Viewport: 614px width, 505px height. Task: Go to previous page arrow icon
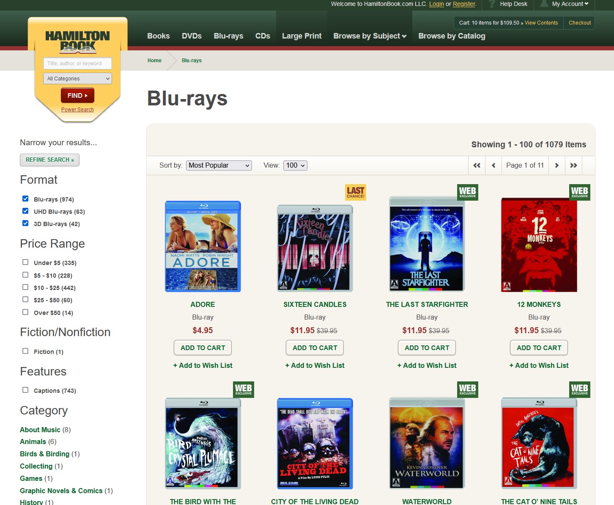493,166
